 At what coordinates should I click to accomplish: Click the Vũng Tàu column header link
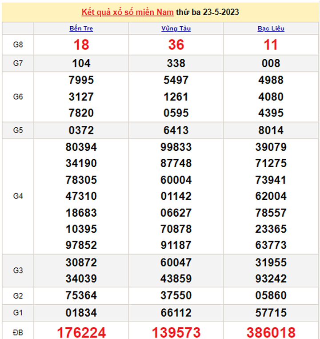[x=176, y=28]
